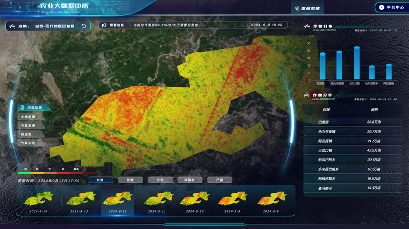Viewport: 409px width, 229px height.
Task: Click the 预警信息 label
Action: pyautogui.click(x=117, y=25)
